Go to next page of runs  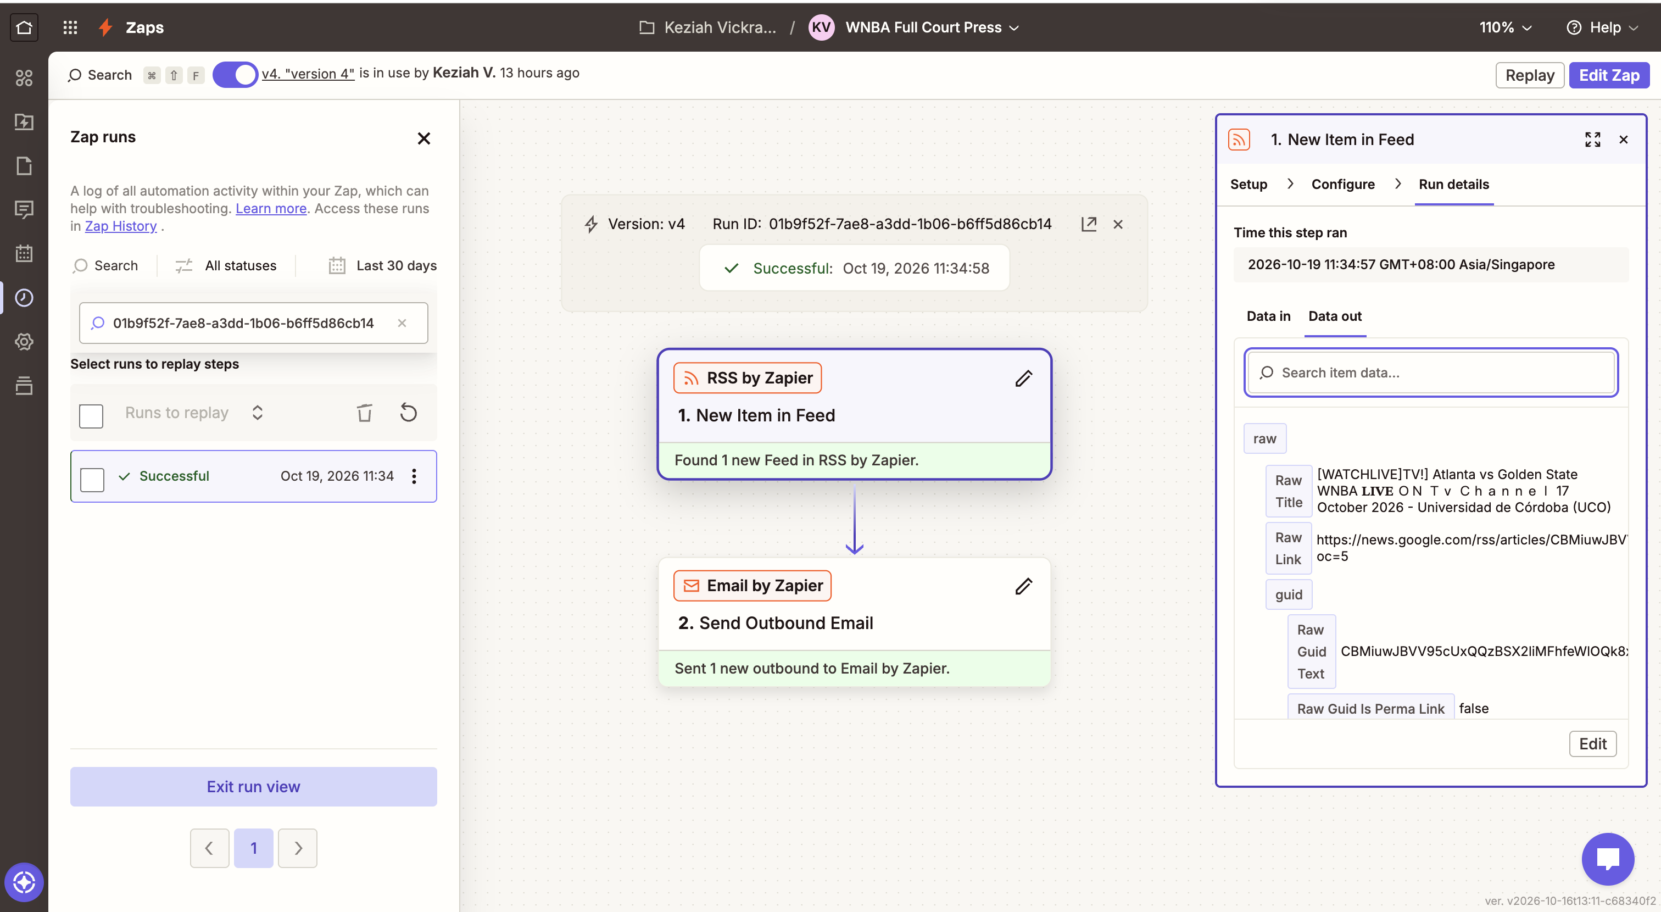tap(298, 848)
